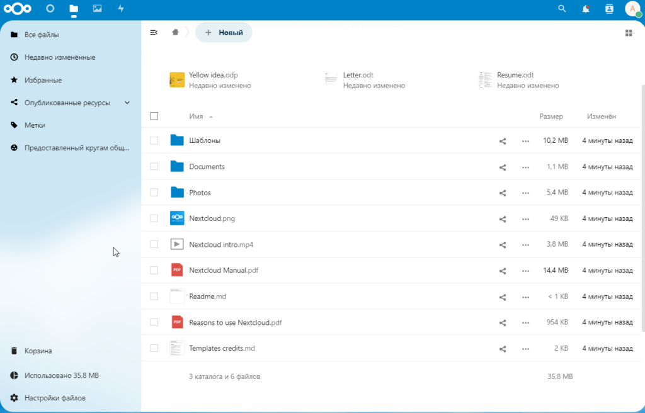Open the user avatar menu
Image resolution: width=645 pixels, height=413 pixels.
tap(632, 9)
